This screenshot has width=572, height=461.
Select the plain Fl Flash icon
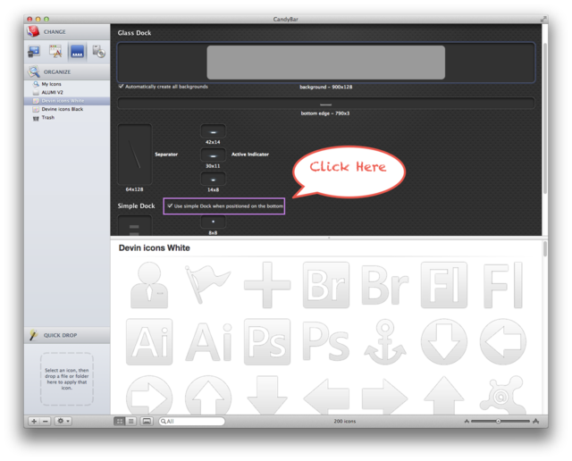(502, 286)
